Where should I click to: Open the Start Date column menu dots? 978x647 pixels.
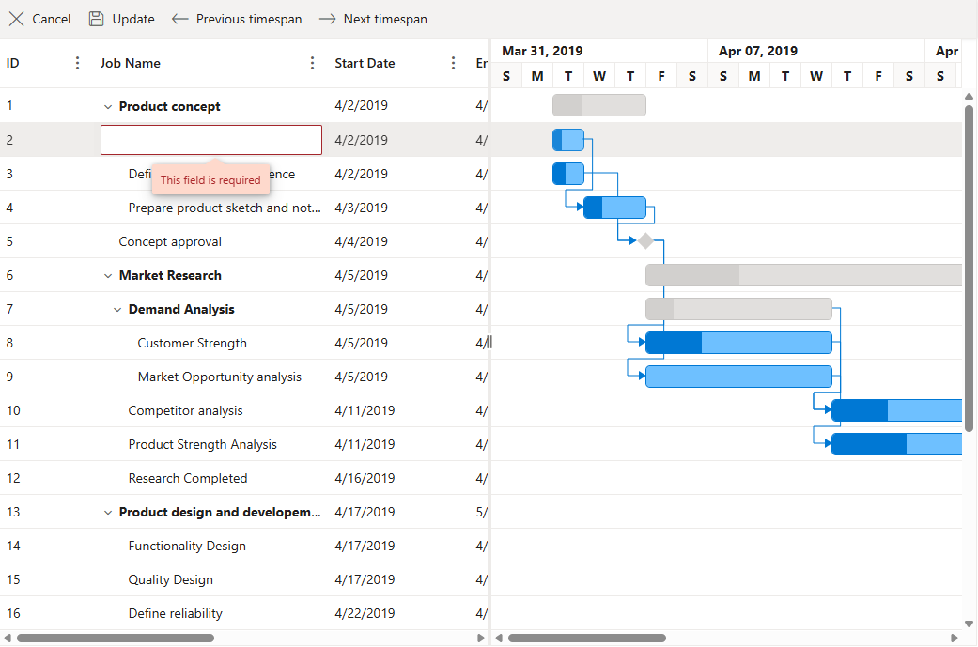454,63
